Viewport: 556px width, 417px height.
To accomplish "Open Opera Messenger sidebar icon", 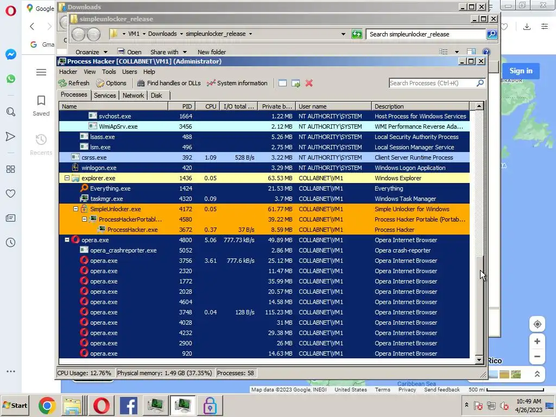I will click(x=11, y=54).
